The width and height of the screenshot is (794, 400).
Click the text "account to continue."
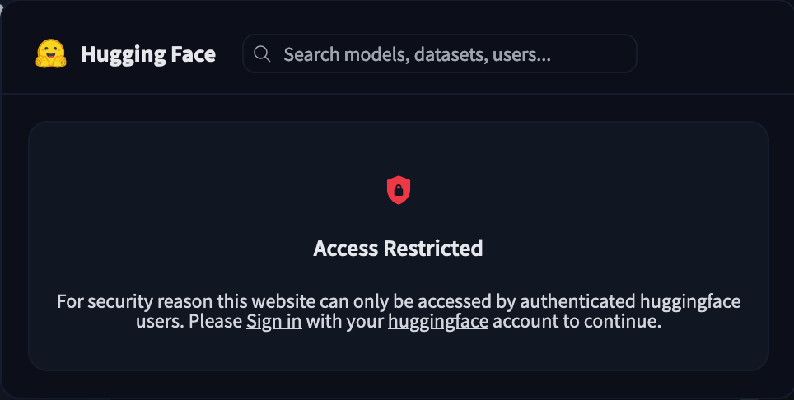point(577,322)
